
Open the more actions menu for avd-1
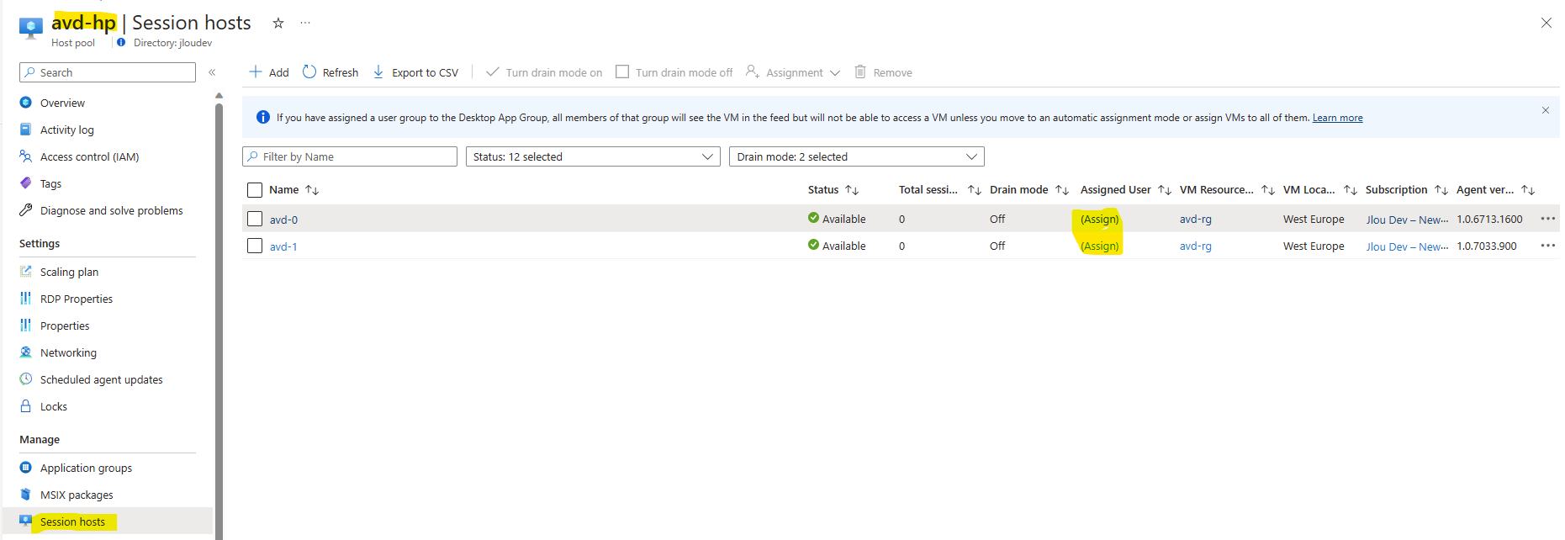(1547, 246)
